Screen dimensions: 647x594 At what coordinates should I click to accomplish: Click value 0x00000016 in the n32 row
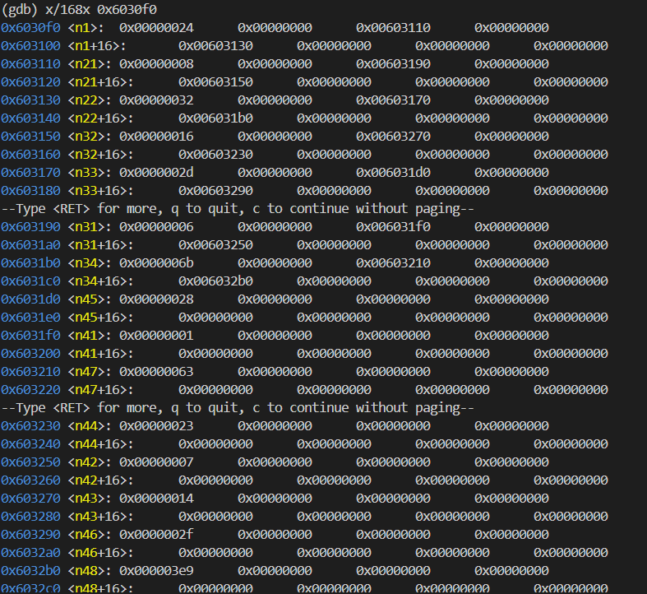(156, 137)
